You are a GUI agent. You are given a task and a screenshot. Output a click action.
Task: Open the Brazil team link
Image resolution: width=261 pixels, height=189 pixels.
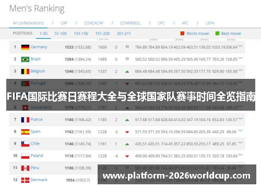[35, 59]
